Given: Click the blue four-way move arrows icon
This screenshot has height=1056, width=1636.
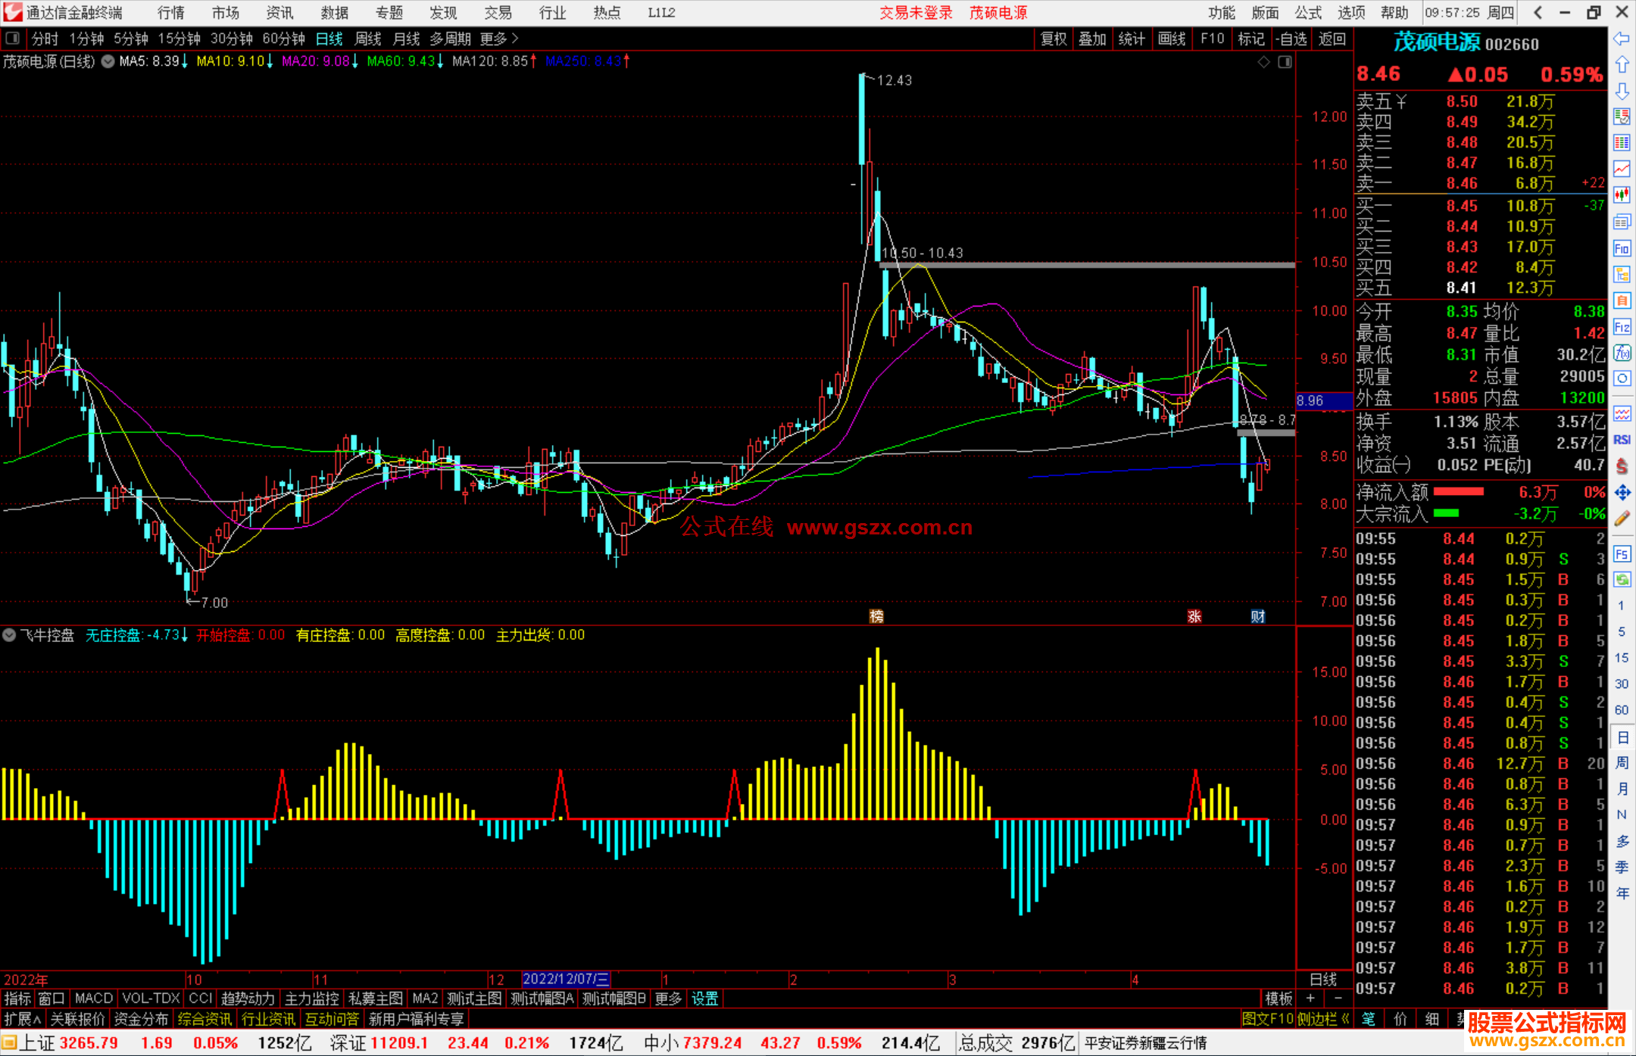Looking at the screenshot, I should click(x=1622, y=493).
